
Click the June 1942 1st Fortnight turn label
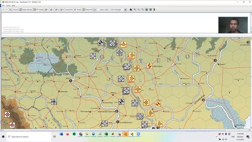point(110,9)
